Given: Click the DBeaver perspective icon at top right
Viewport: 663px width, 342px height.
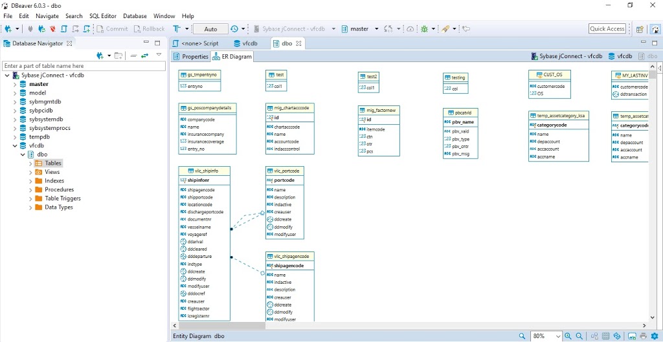Looking at the screenshot, I should point(655,28).
